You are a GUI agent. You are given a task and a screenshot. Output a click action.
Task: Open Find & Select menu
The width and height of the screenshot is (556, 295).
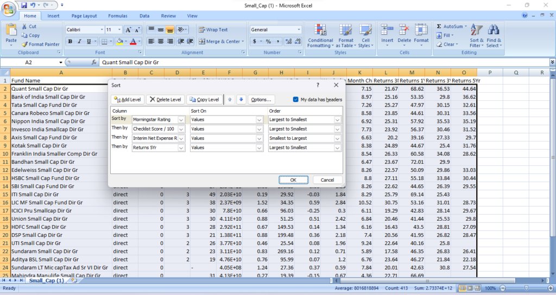tap(494, 36)
